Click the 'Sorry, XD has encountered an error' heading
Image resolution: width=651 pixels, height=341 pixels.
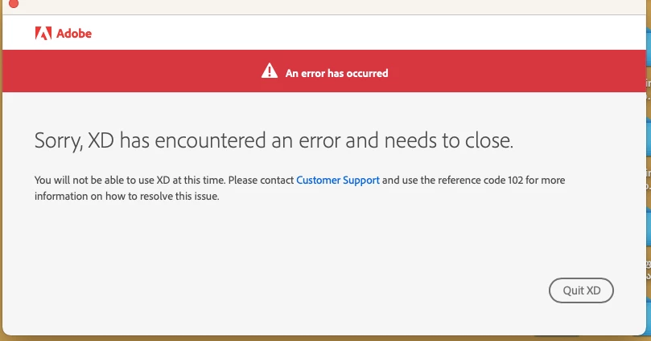click(274, 140)
